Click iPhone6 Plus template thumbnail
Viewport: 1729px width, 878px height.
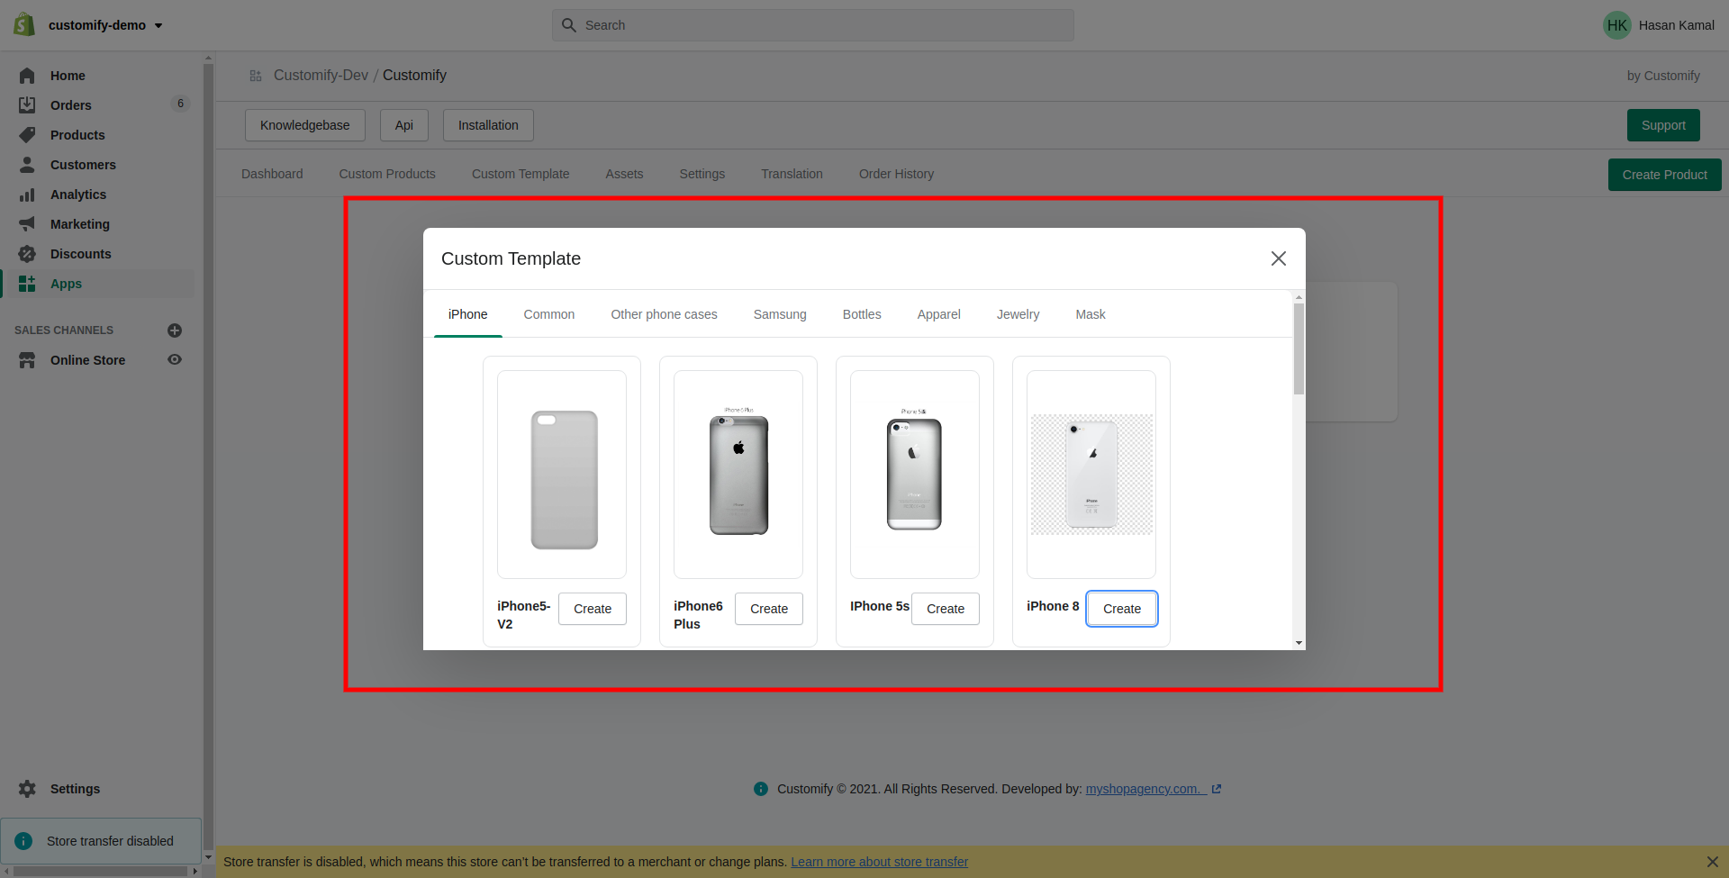[x=738, y=475]
